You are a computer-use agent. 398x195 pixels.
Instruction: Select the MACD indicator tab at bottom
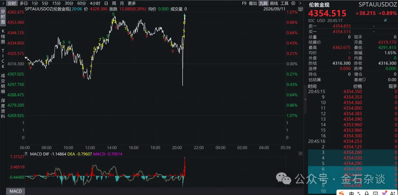point(16,191)
